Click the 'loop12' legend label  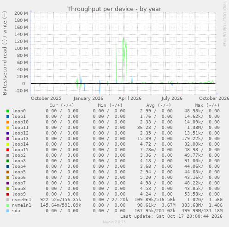click(20, 133)
